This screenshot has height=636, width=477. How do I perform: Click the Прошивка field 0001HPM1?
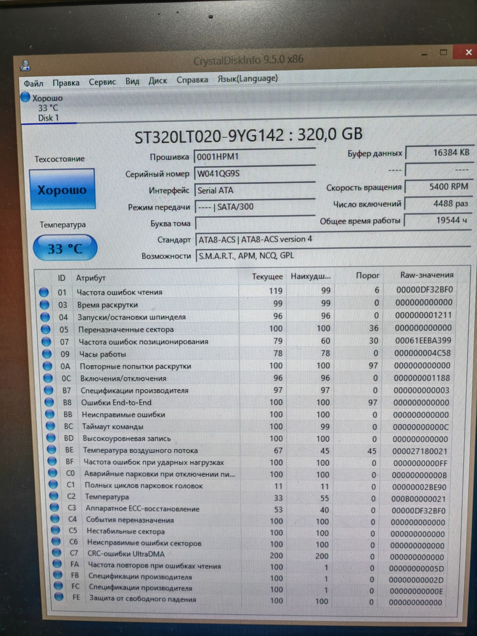tap(254, 156)
